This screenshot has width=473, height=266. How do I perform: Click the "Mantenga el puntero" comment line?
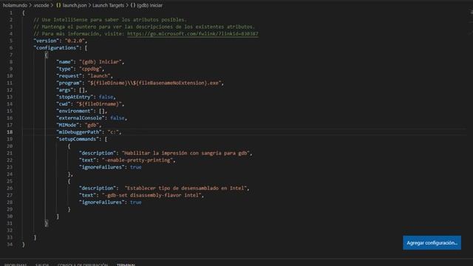point(144,27)
